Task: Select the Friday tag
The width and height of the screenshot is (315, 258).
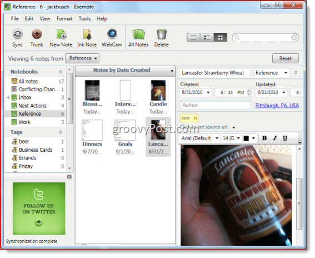Action: 35,166
